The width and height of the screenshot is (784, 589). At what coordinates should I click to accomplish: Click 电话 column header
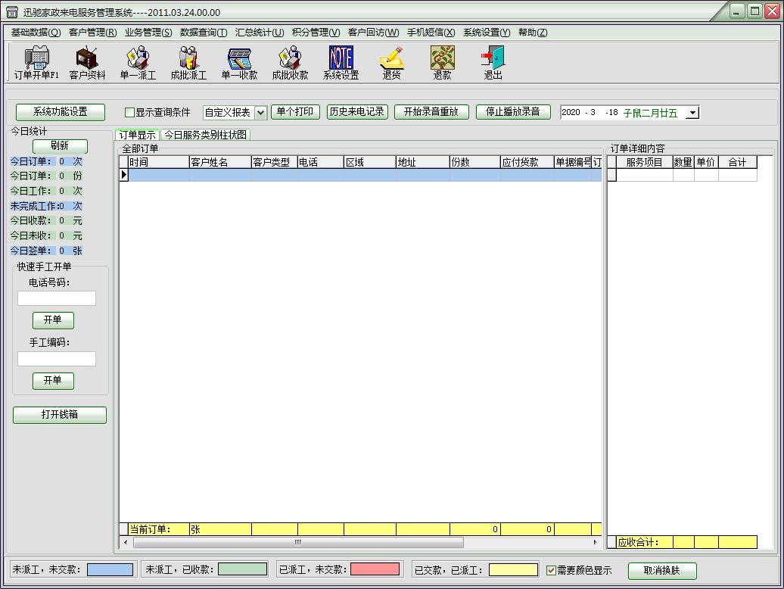pos(321,162)
